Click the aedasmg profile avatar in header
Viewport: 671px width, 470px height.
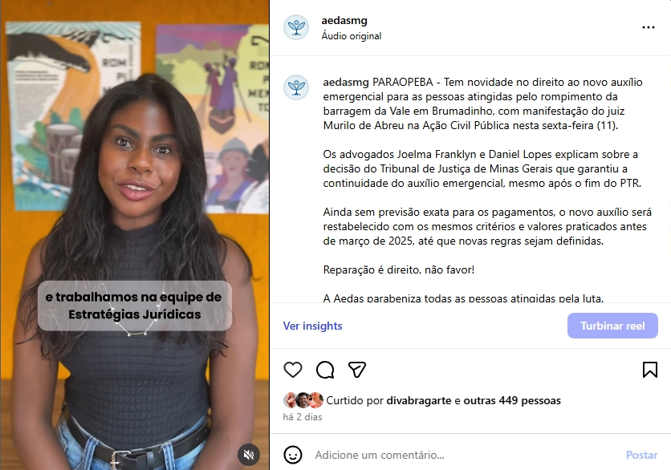(x=296, y=27)
